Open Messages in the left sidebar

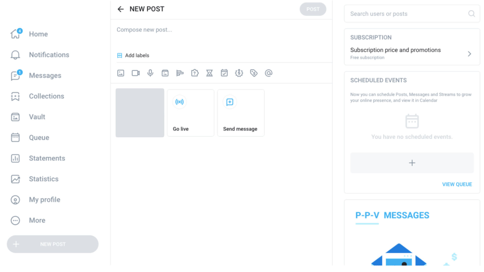(x=45, y=76)
